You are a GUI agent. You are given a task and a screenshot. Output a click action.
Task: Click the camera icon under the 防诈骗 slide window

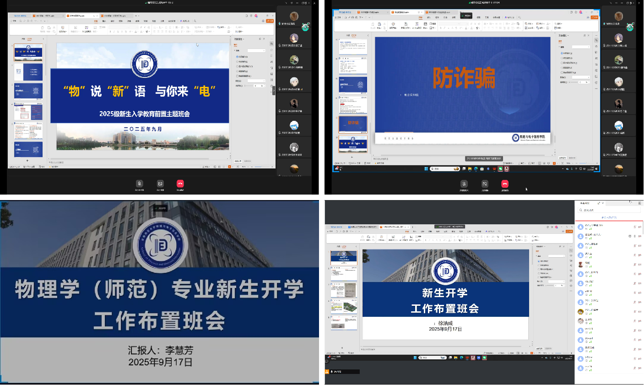pyautogui.click(x=485, y=184)
